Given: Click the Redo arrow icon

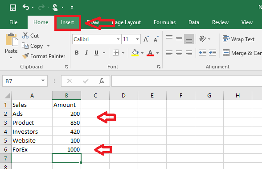Looking at the screenshot, I should pyautogui.click(x=41, y=7).
